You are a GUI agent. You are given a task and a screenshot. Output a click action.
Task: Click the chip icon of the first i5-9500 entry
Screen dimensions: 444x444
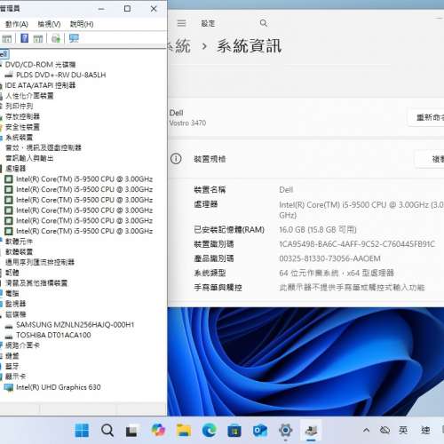pos(9,179)
